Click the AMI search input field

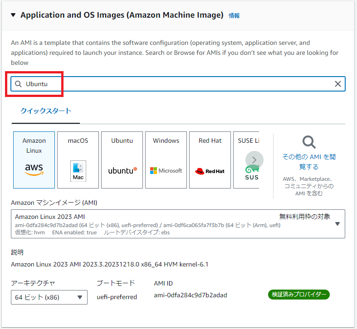pos(178,84)
